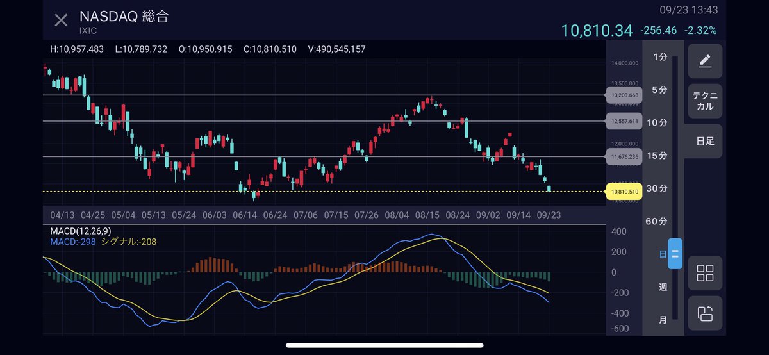Tap the blue MACD:-298 value

tap(72, 242)
